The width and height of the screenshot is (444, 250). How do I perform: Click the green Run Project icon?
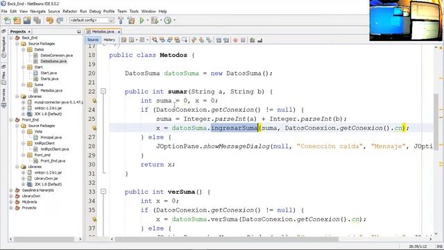click(142, 20)
